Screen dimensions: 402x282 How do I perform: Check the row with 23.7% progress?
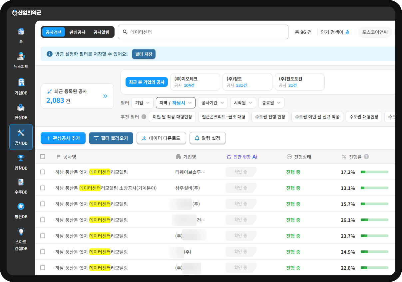coord(43,236)
